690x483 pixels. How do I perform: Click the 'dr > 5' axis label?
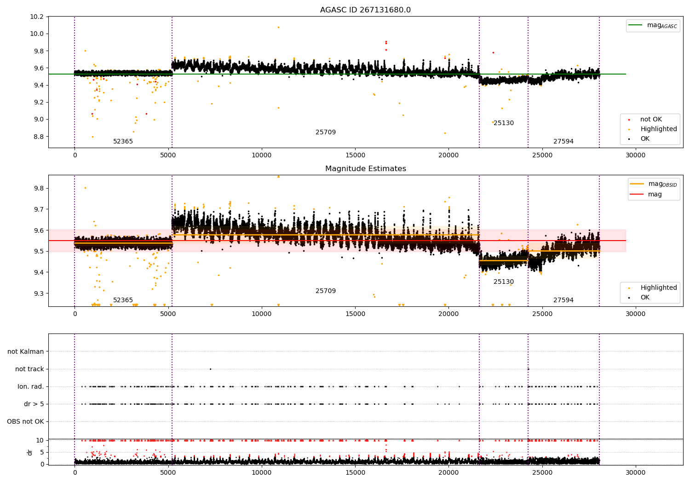(34, 404)
